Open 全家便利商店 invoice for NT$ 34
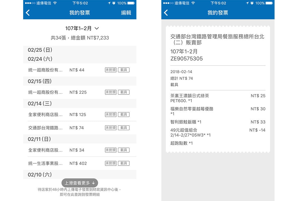The image size is (302, 201). (80, 150)
